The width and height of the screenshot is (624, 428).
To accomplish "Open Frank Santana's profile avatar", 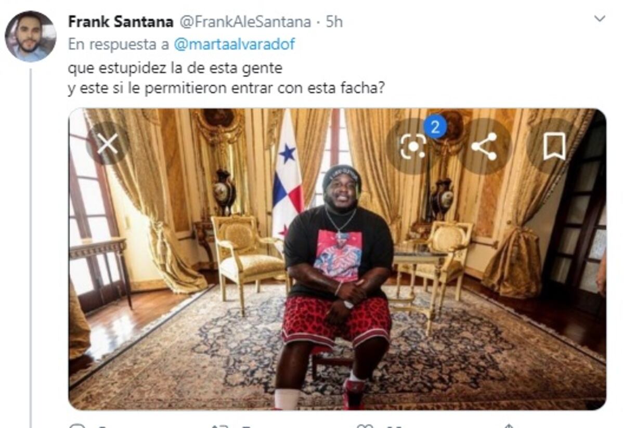I will coord(30,36).
